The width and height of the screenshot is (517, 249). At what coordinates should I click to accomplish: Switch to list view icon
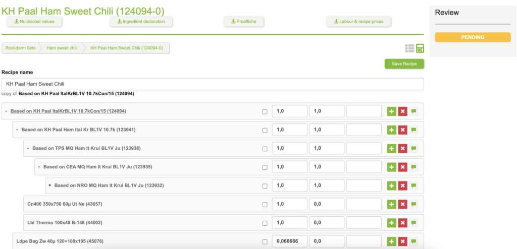409,48
